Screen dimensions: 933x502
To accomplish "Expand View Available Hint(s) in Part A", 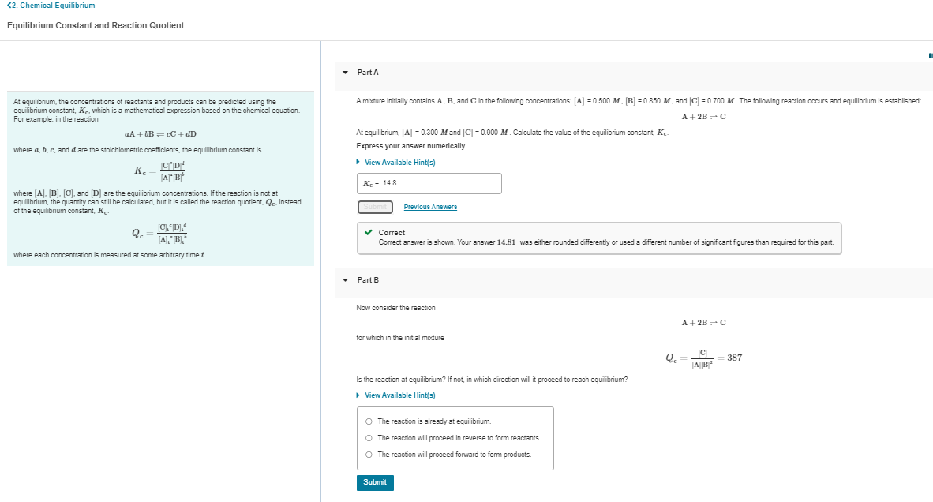I will pyautogui.click(x=396, y=162).
